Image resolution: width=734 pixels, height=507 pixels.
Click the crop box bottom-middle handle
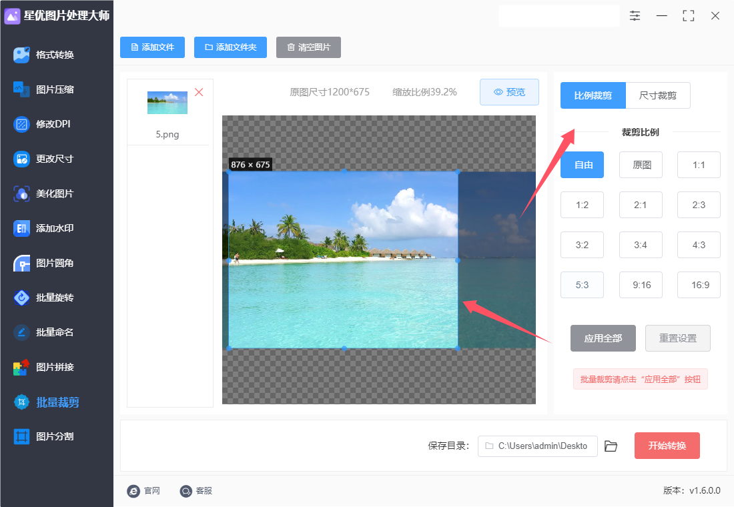coord(344,348)
